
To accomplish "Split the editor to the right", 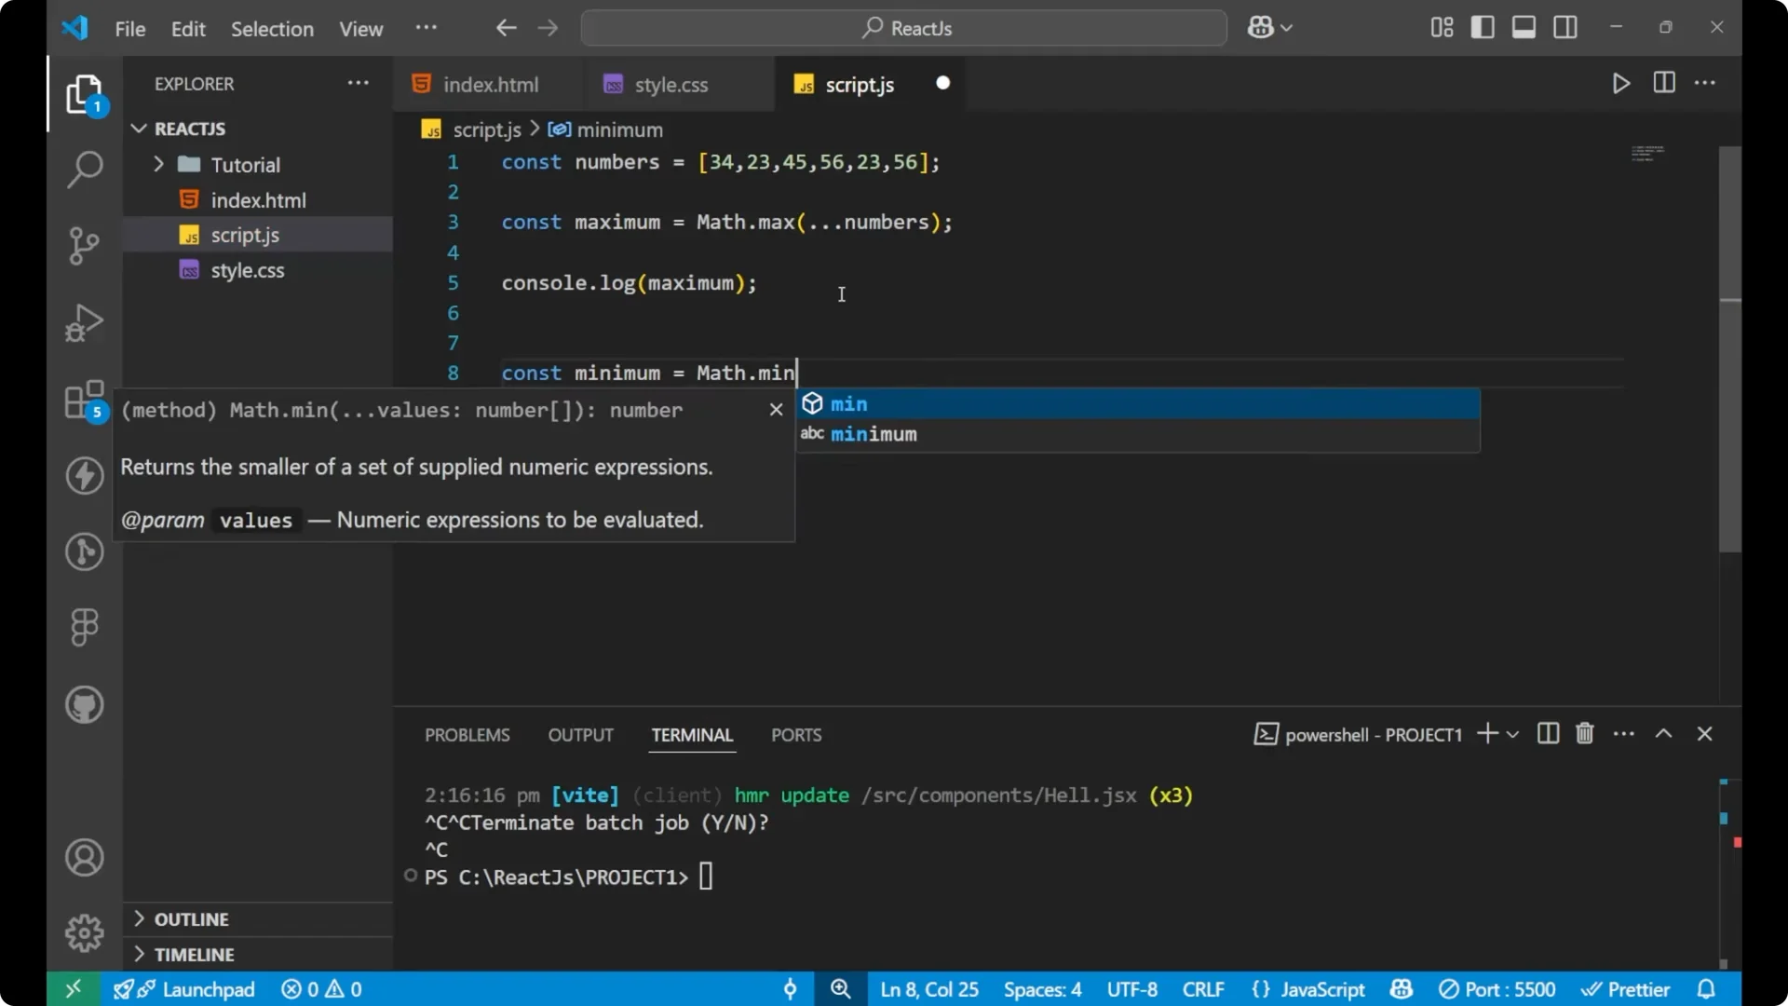I will point(1663,83).
